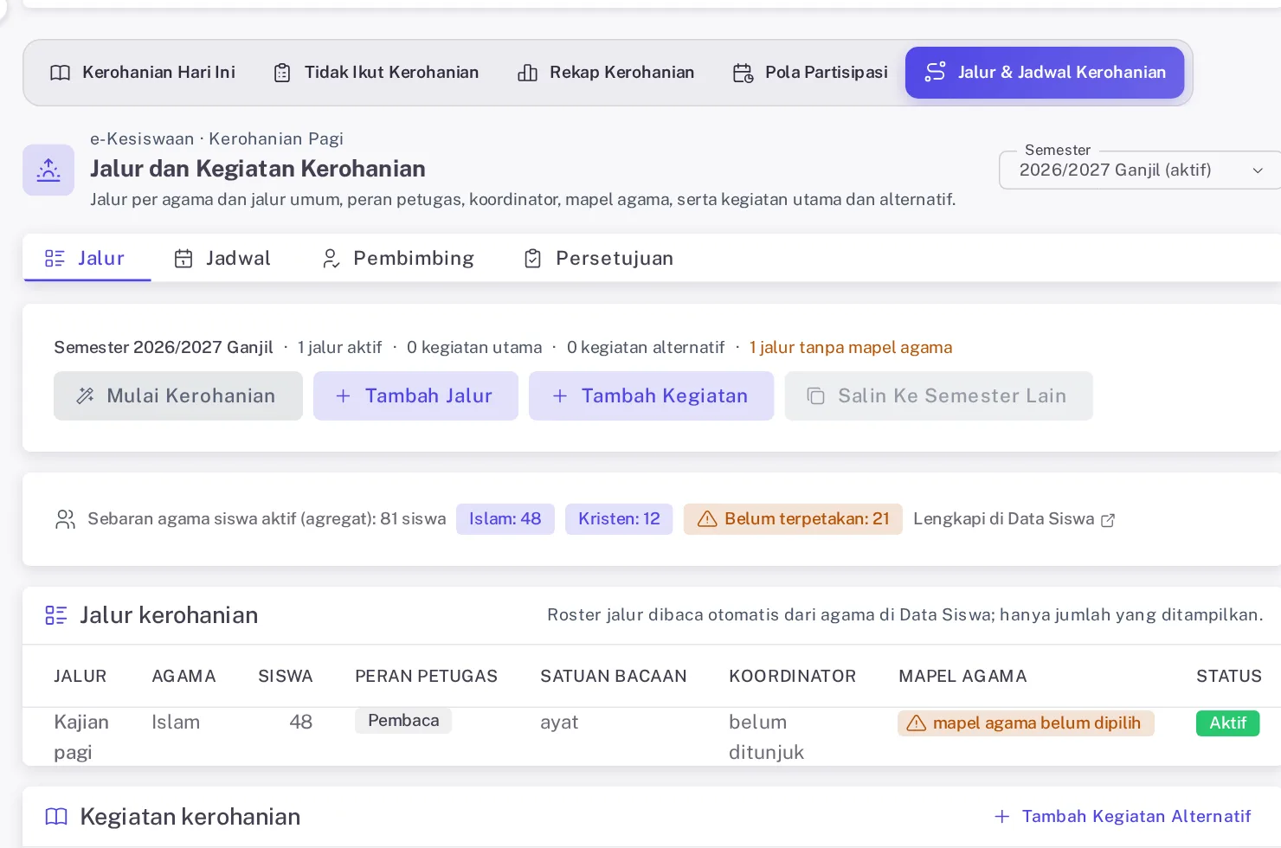
Task: Click the Semester dropdown chevron arrow
Action: pyautogui.click(x=1258, y=170)
